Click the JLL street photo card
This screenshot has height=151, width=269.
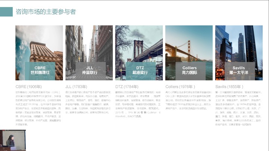pyautogui.click(x=89, y=53)
